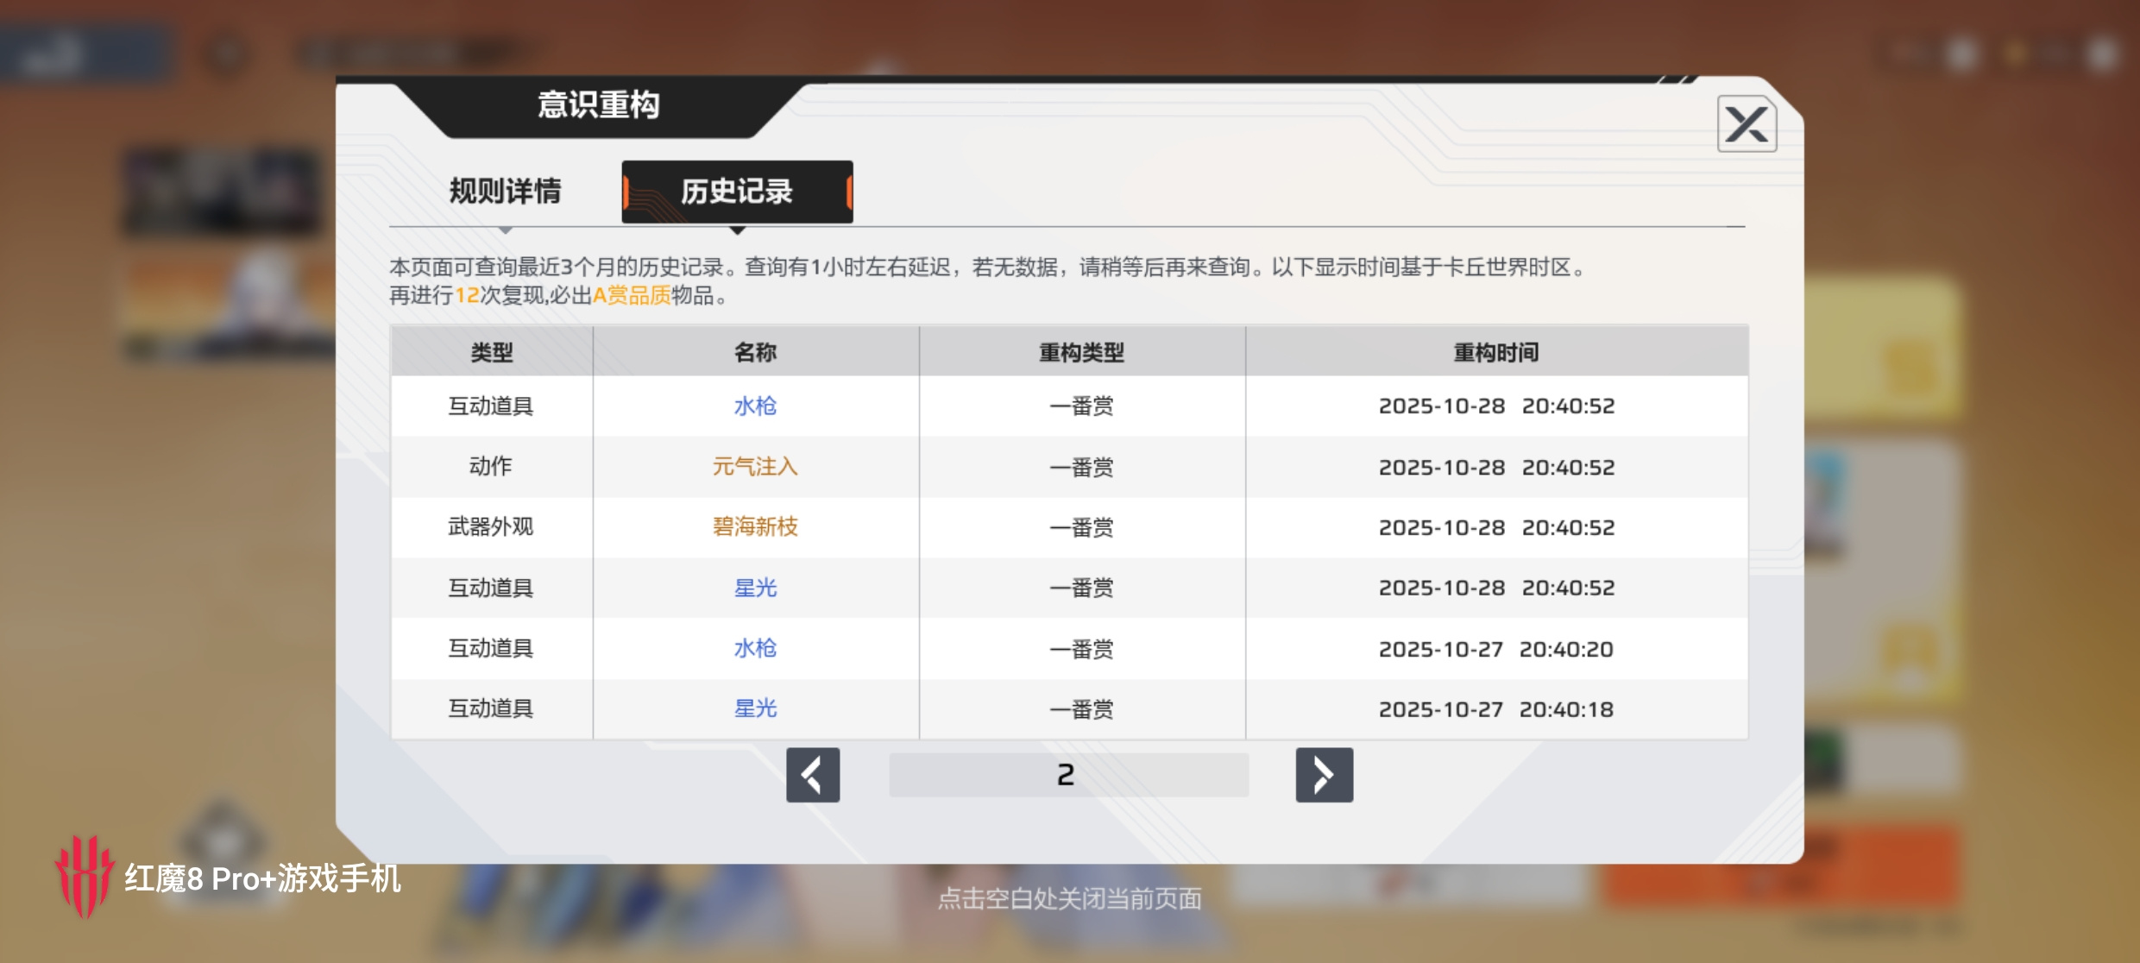
Task: Click the 点击空白处关闭当前页面 hint text
Action: click(x=1070, y=899)
